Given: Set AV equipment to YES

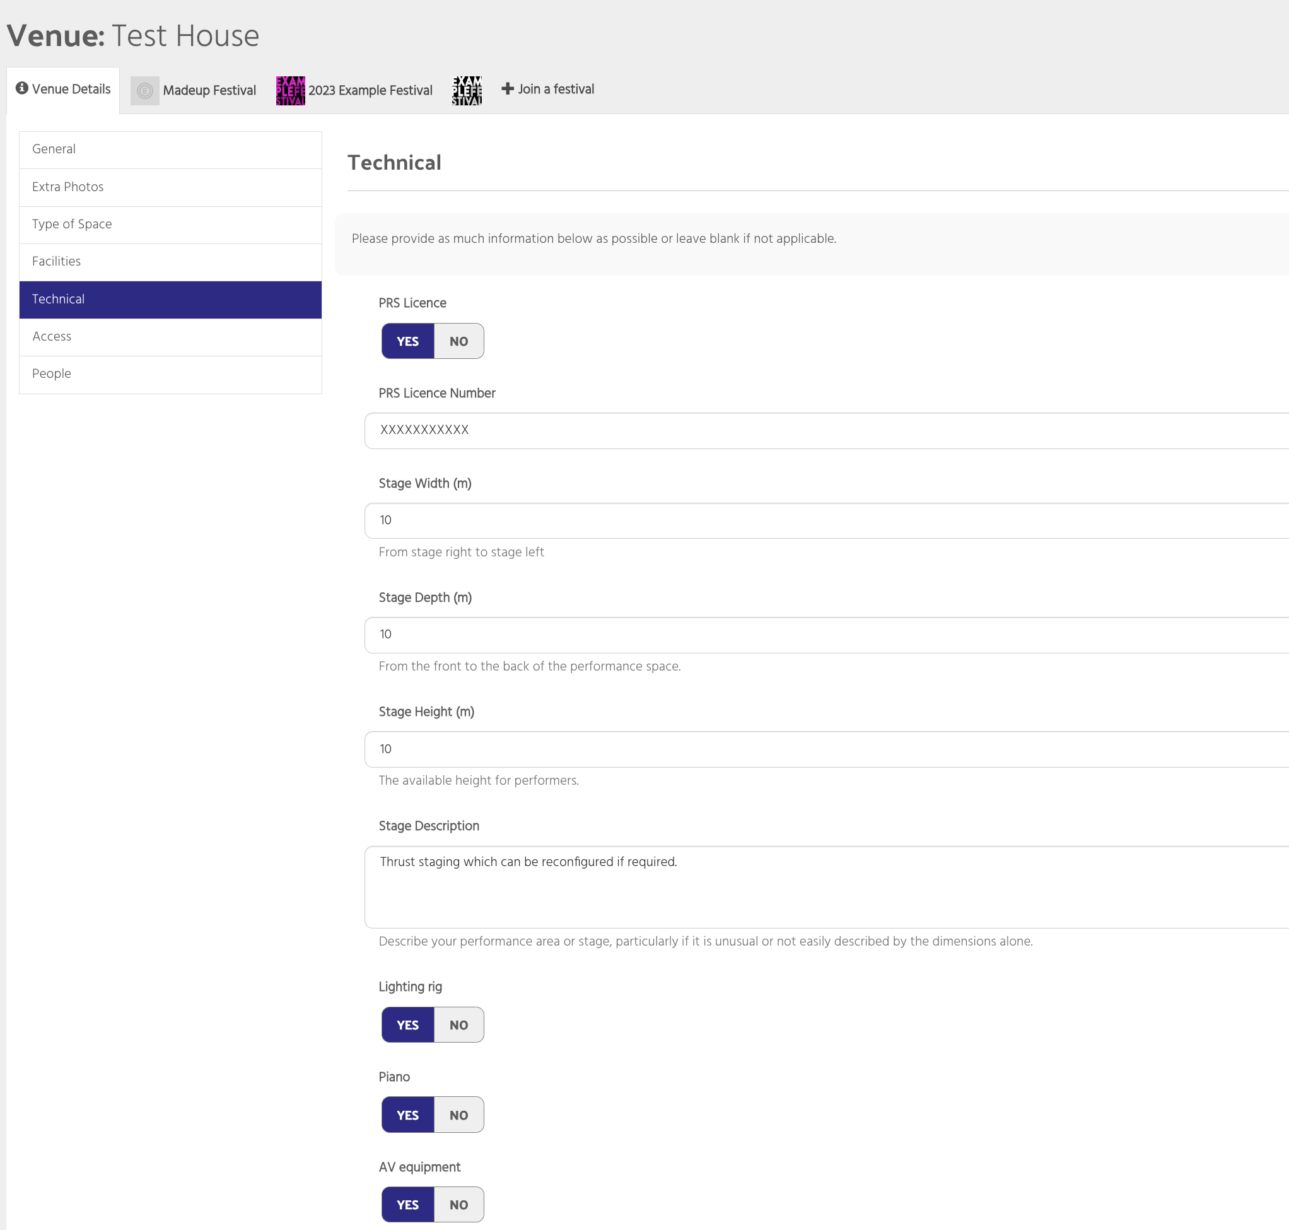Looking at the screenshot, I should point(408,1204).
